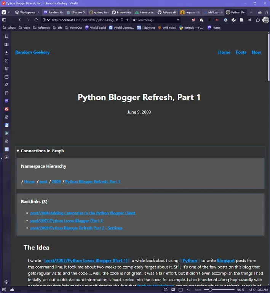Open the Reference bookmark folder
270x293 pixels.
click(42, 27)
